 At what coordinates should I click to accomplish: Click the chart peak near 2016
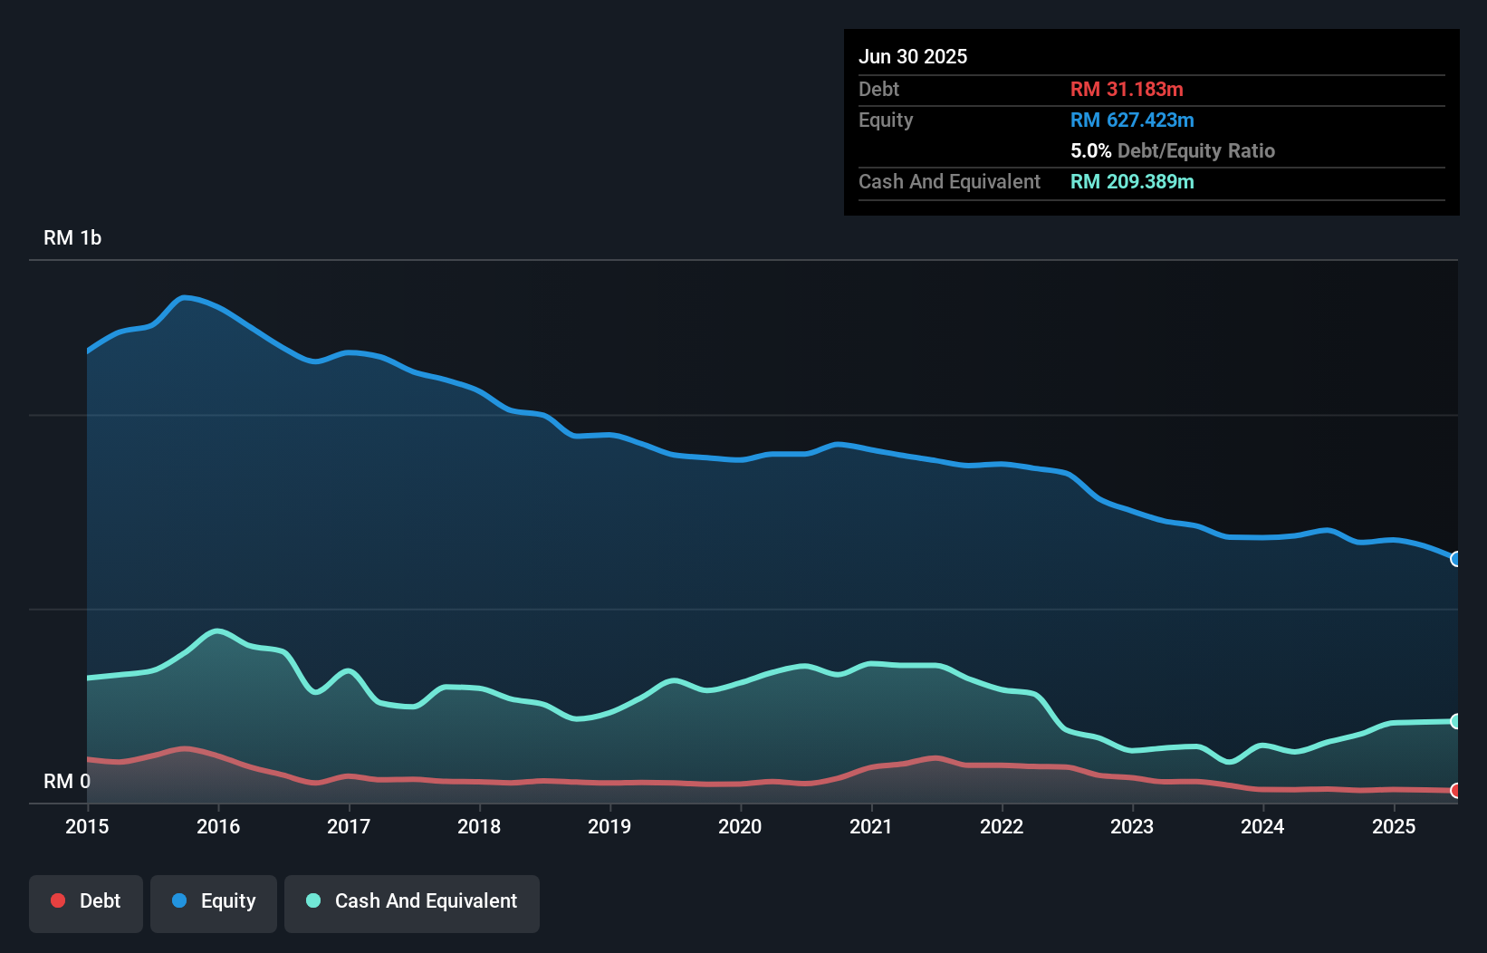coord(186,297)
